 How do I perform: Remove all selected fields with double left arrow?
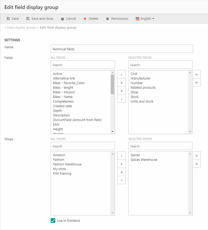click(121, 91)
